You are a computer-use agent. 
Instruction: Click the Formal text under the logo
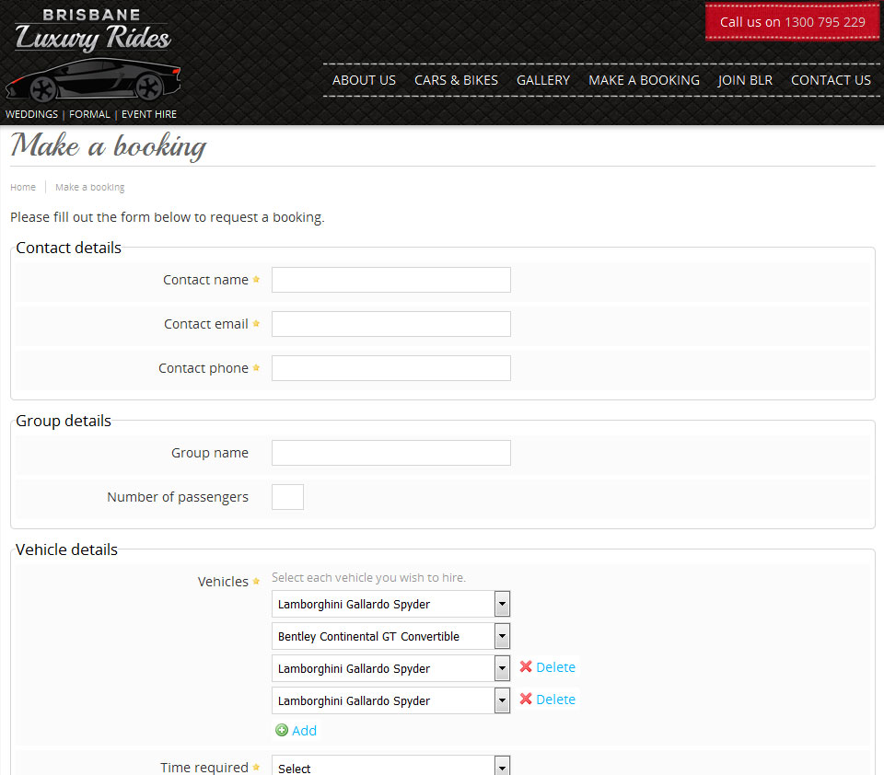tap(89, 114)
